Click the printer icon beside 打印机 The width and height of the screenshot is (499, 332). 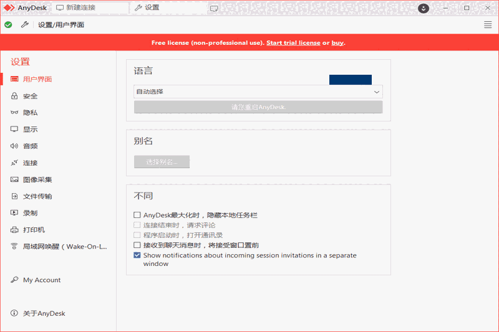tap(14, 230)
